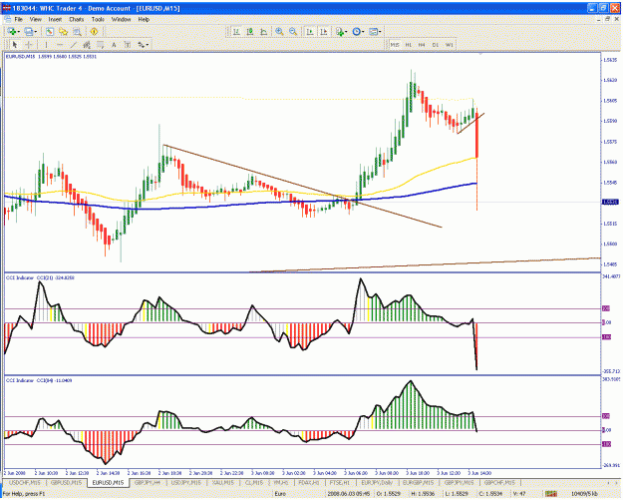This screenshot has width=623, height=500.
Task: Toggle chart shift from right border
Action: pos(323,31)
